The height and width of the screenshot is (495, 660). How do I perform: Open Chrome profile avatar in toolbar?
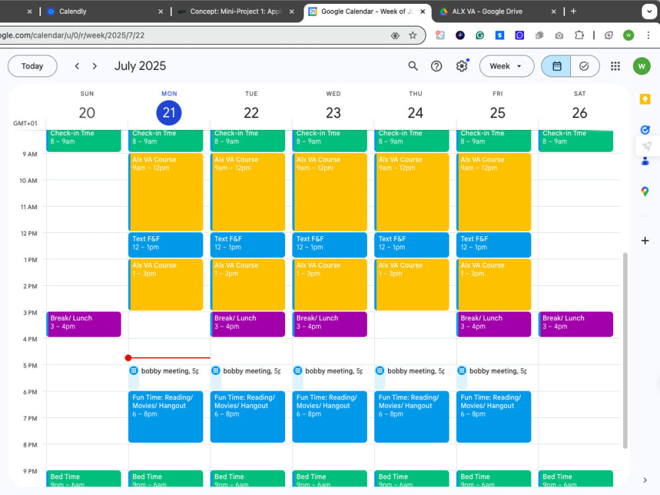click(628, 36)
